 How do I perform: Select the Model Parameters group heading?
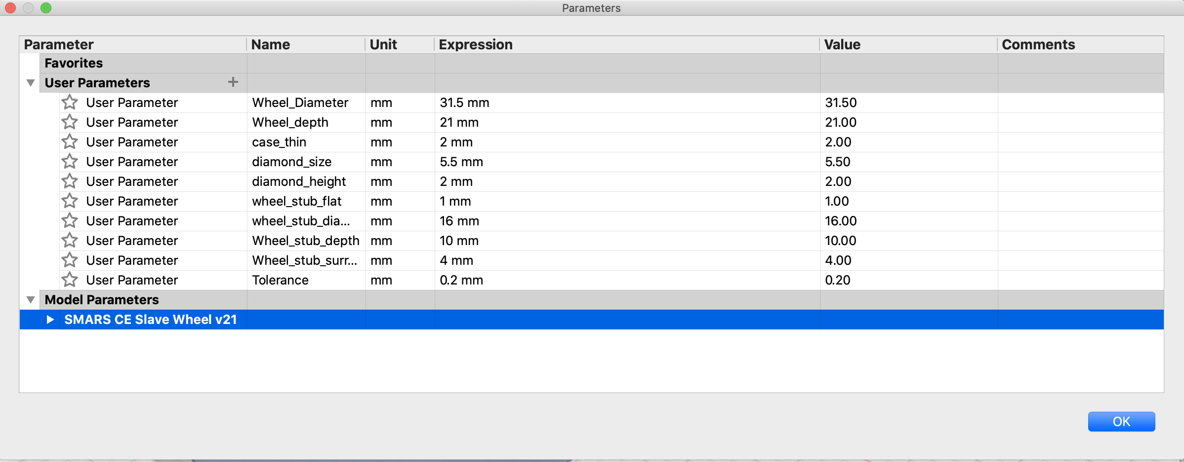[x=102, y=300]
